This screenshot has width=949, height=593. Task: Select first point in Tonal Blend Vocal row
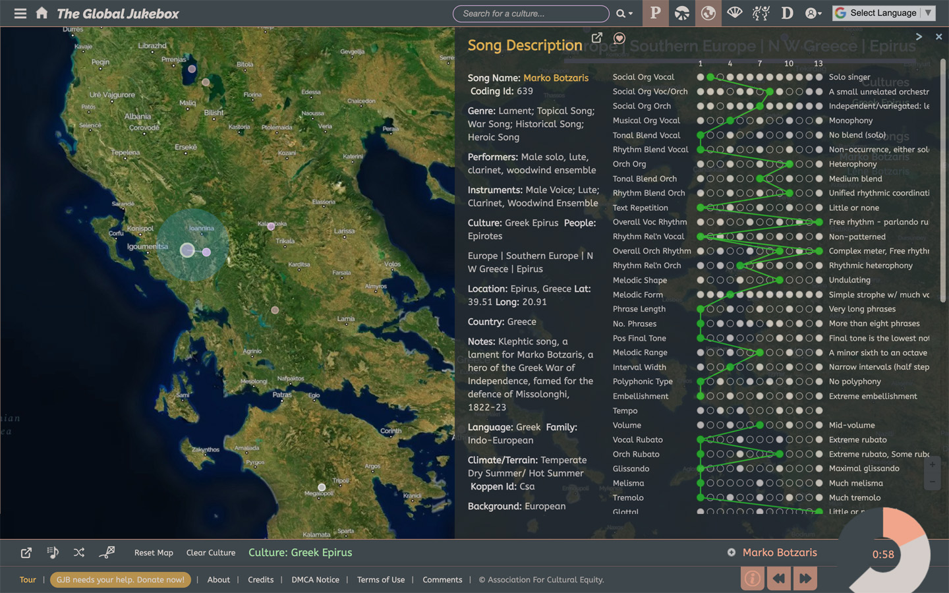click(x=701, y=135)
